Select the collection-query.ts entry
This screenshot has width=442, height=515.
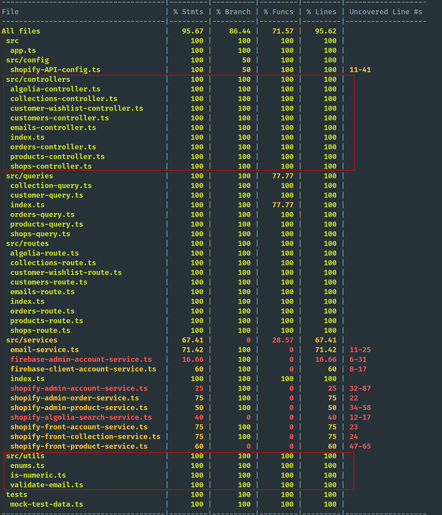point(51,186)
